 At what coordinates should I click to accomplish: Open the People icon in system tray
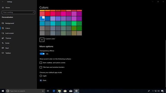tap(149, 91)
